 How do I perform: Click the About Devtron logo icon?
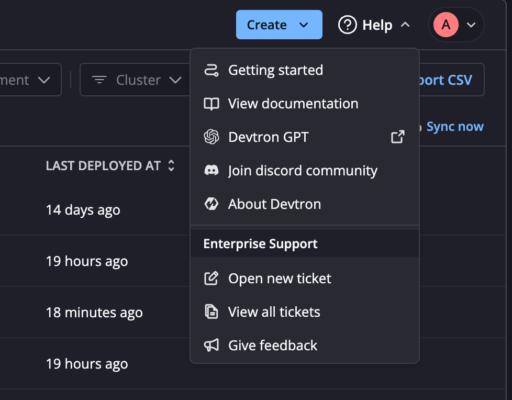tap(211, 204)
